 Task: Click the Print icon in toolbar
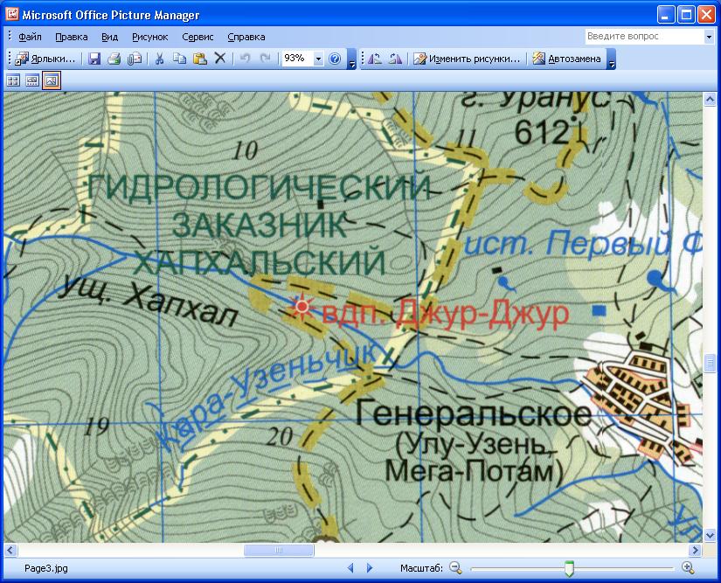[x=114, y=59]
